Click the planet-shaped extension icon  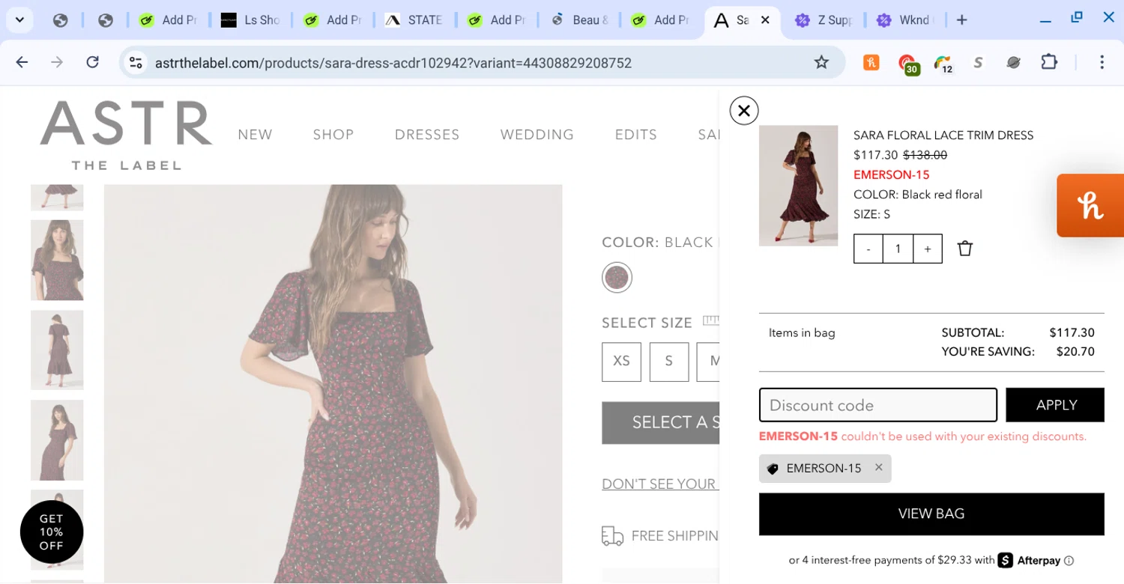[x=1013, y=63]
